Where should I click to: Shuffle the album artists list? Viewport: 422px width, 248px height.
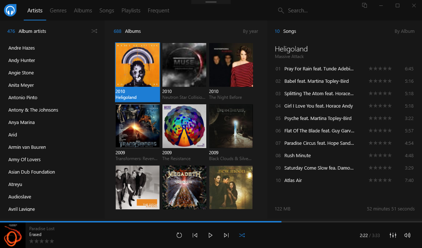(94, 31)
